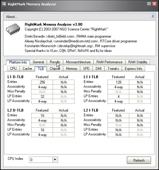The width and height of the screenshot is (159, 170).
Task: Switch to the Memory sub-tab
Action: pos(72,69)
